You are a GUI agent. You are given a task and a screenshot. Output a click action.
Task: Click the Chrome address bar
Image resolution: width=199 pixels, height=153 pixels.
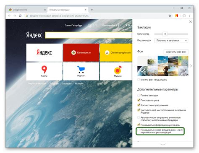tap(97, 16)
